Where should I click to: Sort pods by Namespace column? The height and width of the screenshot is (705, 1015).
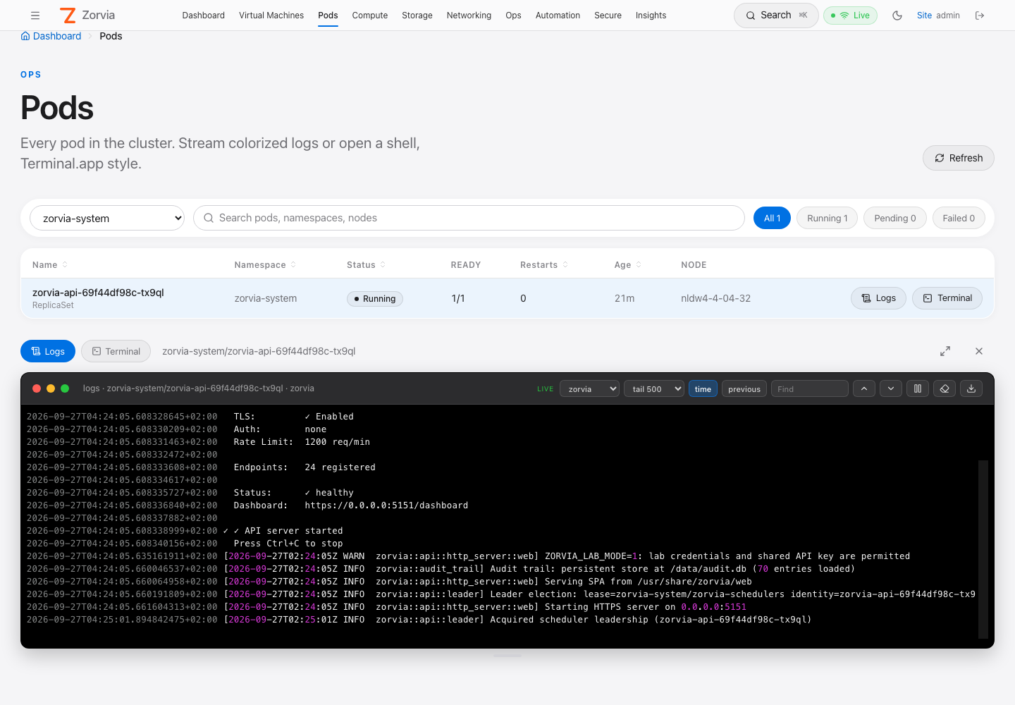(x=266, y=265)
